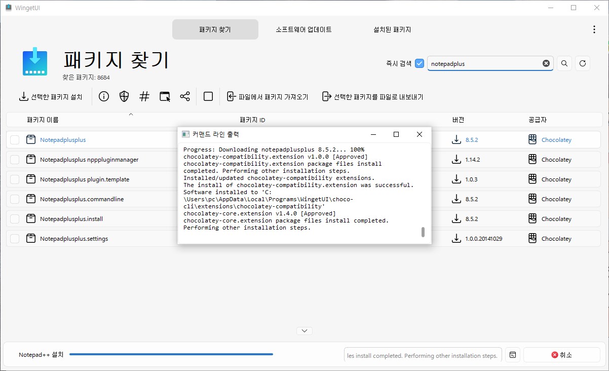The image size is (609, 371).
Task: Check the box for Notepadplusplus nppplugginmanager row
Action: (x=15, y=159)
